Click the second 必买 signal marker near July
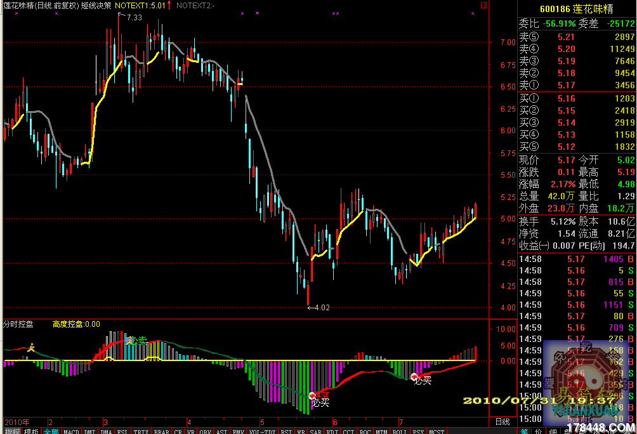 [422, 380]
